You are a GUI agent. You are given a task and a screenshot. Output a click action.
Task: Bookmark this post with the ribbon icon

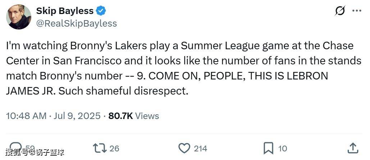[x=269, y=148]
